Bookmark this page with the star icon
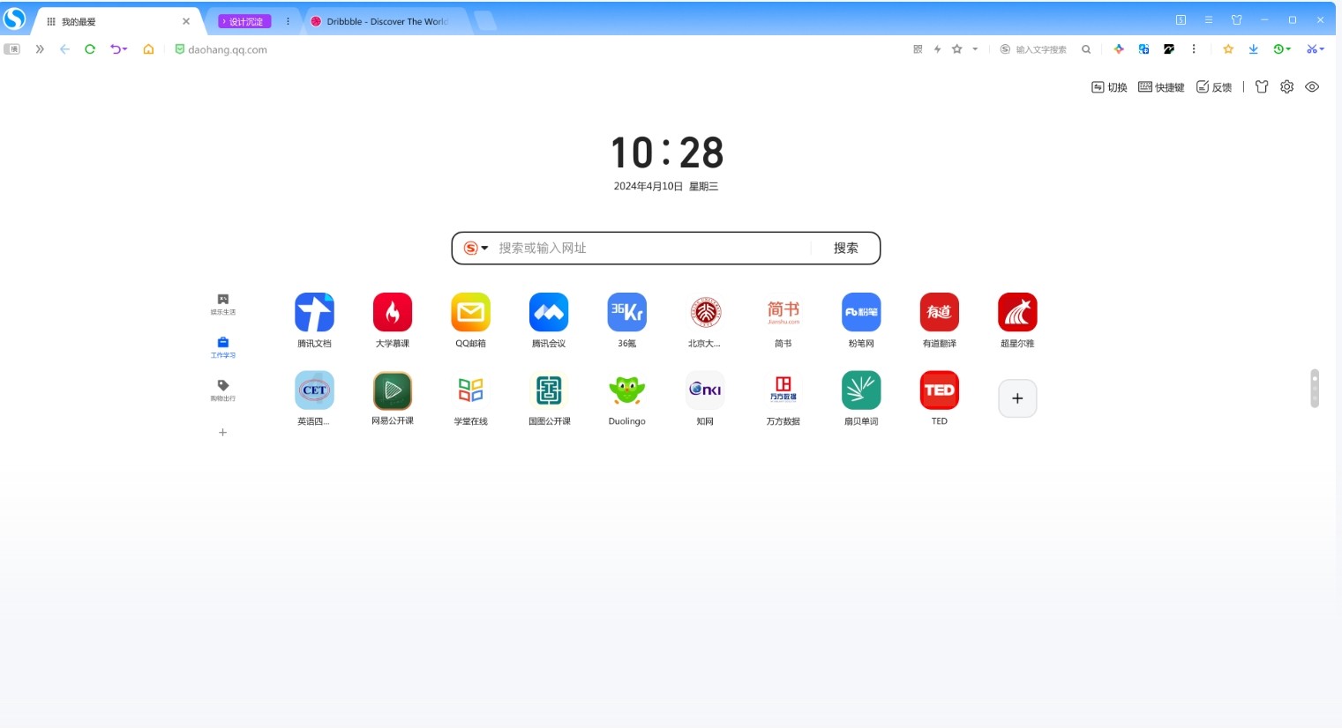The image size is (1342, 728). [957, 49]
